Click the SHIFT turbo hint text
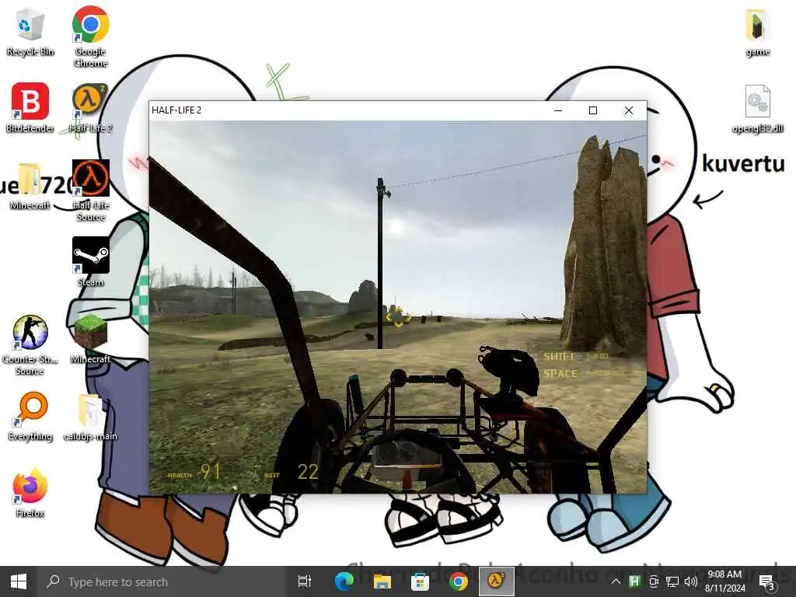This screenshot has width=796, height=597. click(x=576, y=356)
